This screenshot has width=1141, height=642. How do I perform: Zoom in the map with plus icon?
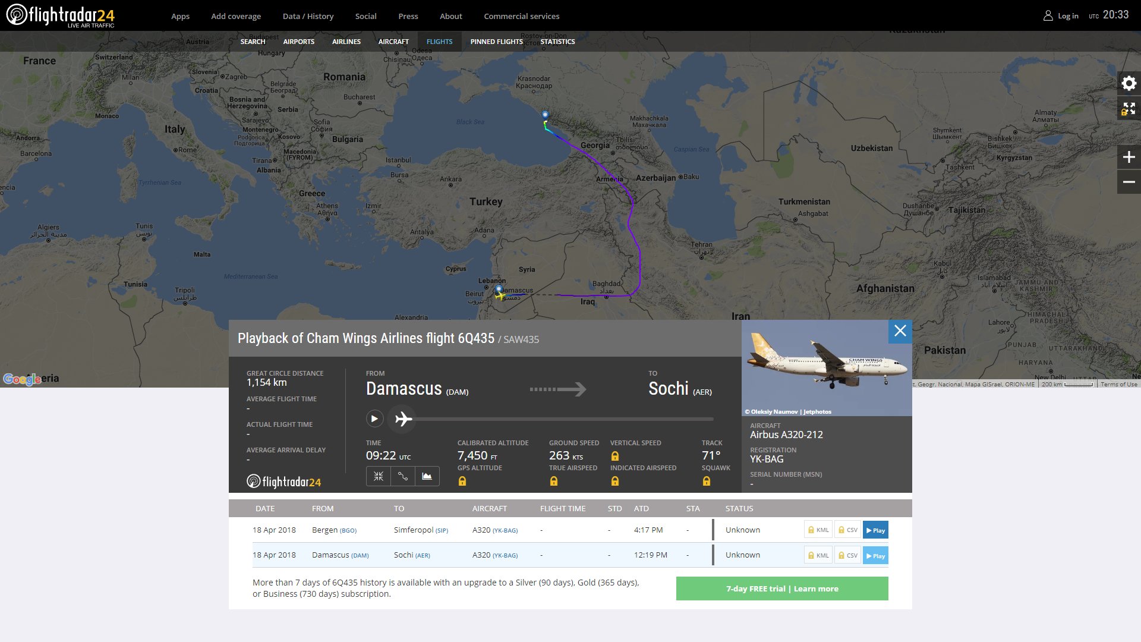tap(1129, 157)
